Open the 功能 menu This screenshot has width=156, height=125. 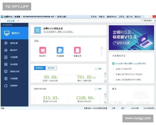(102, 17)
